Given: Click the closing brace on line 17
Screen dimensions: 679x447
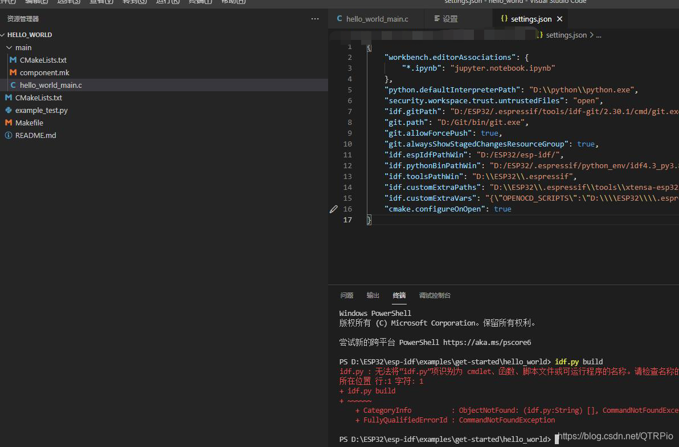Looking at the screenshot, I should (x=369, y=220).
